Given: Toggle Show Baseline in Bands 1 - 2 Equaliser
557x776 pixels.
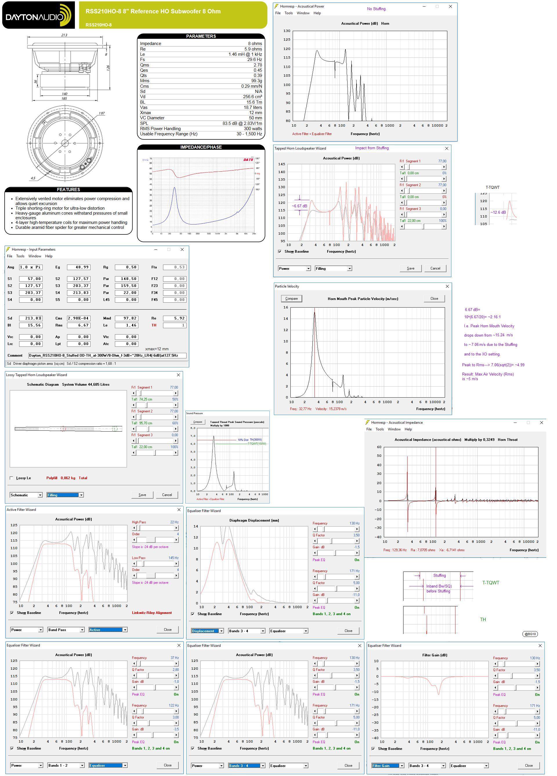Looking at the screenshot, I should 12,748.
